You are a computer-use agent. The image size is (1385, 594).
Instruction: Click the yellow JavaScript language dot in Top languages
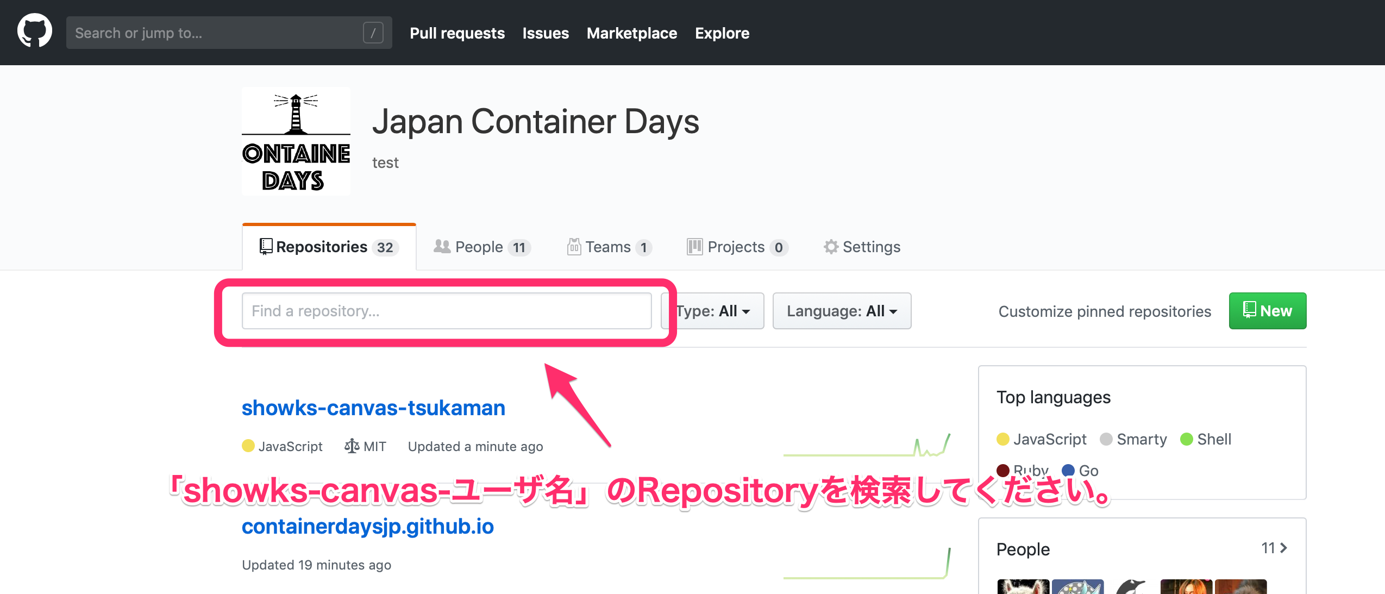(x=1003, y=439)
